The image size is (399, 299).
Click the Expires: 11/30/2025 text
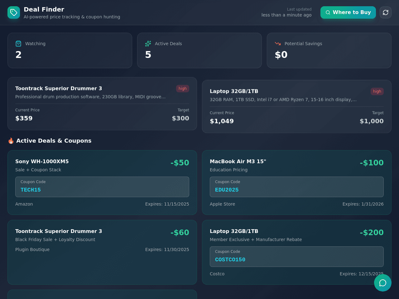[x=167, y=249]
